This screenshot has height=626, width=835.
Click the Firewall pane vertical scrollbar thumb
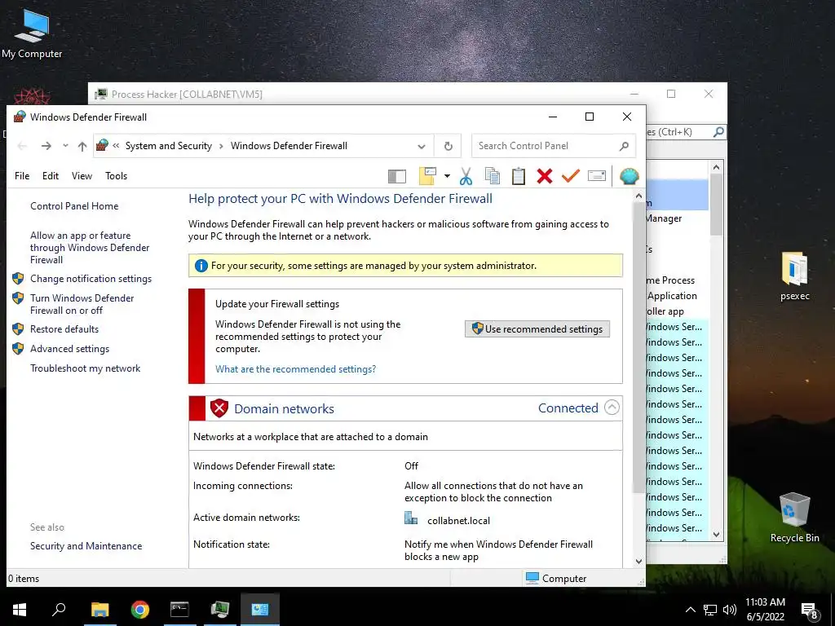coord(638,347)
